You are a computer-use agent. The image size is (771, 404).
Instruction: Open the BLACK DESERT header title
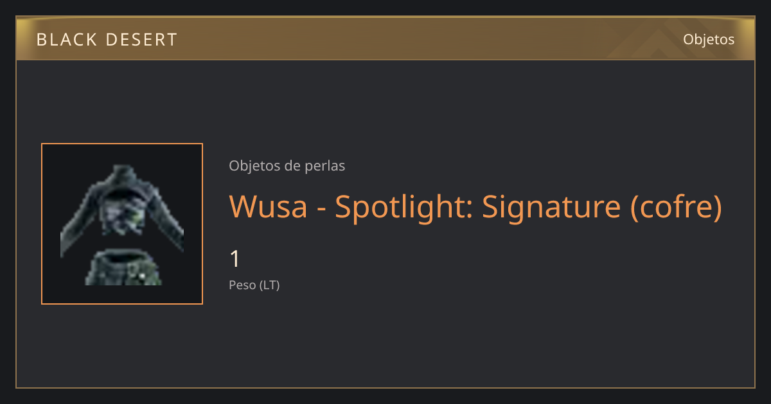tap(107, 40)
